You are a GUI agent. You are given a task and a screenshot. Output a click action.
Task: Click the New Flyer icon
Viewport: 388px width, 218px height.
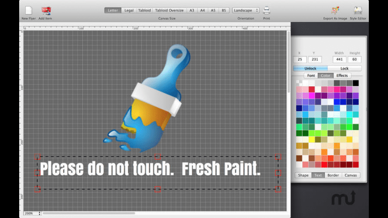click(x=29, y=11)
